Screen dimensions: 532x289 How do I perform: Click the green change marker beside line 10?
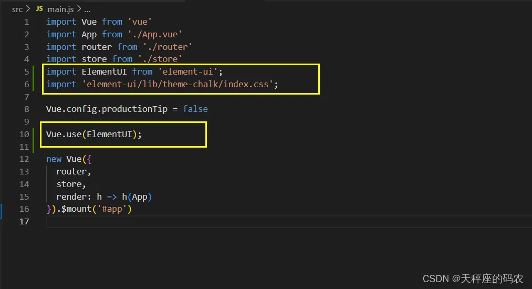[x=33, y=141]
